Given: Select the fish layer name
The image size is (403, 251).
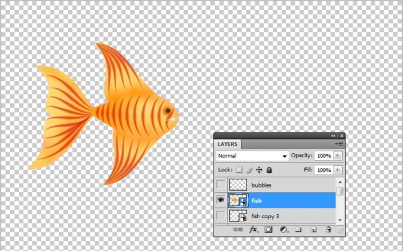Looking at the screenshot, I should click(x=257, y=200).
